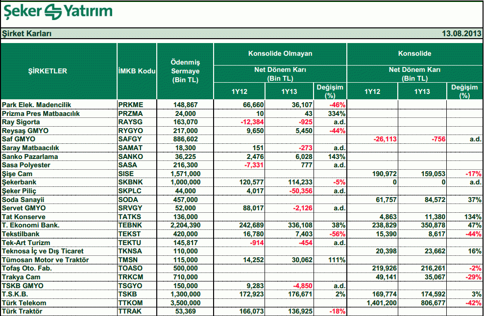Select Şişe Cam company name
This screenshot has height=316, width=484.
[17, 174]
